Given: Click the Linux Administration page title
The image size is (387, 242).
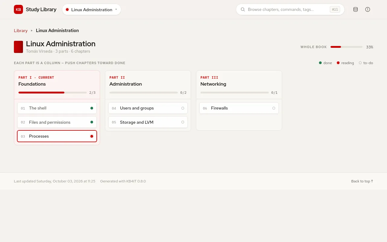Looking at the screenshot, I should click(61, 44).
